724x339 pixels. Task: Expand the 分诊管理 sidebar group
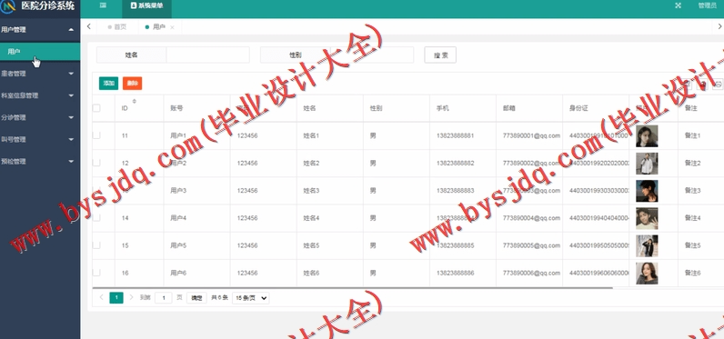[40, 117]
